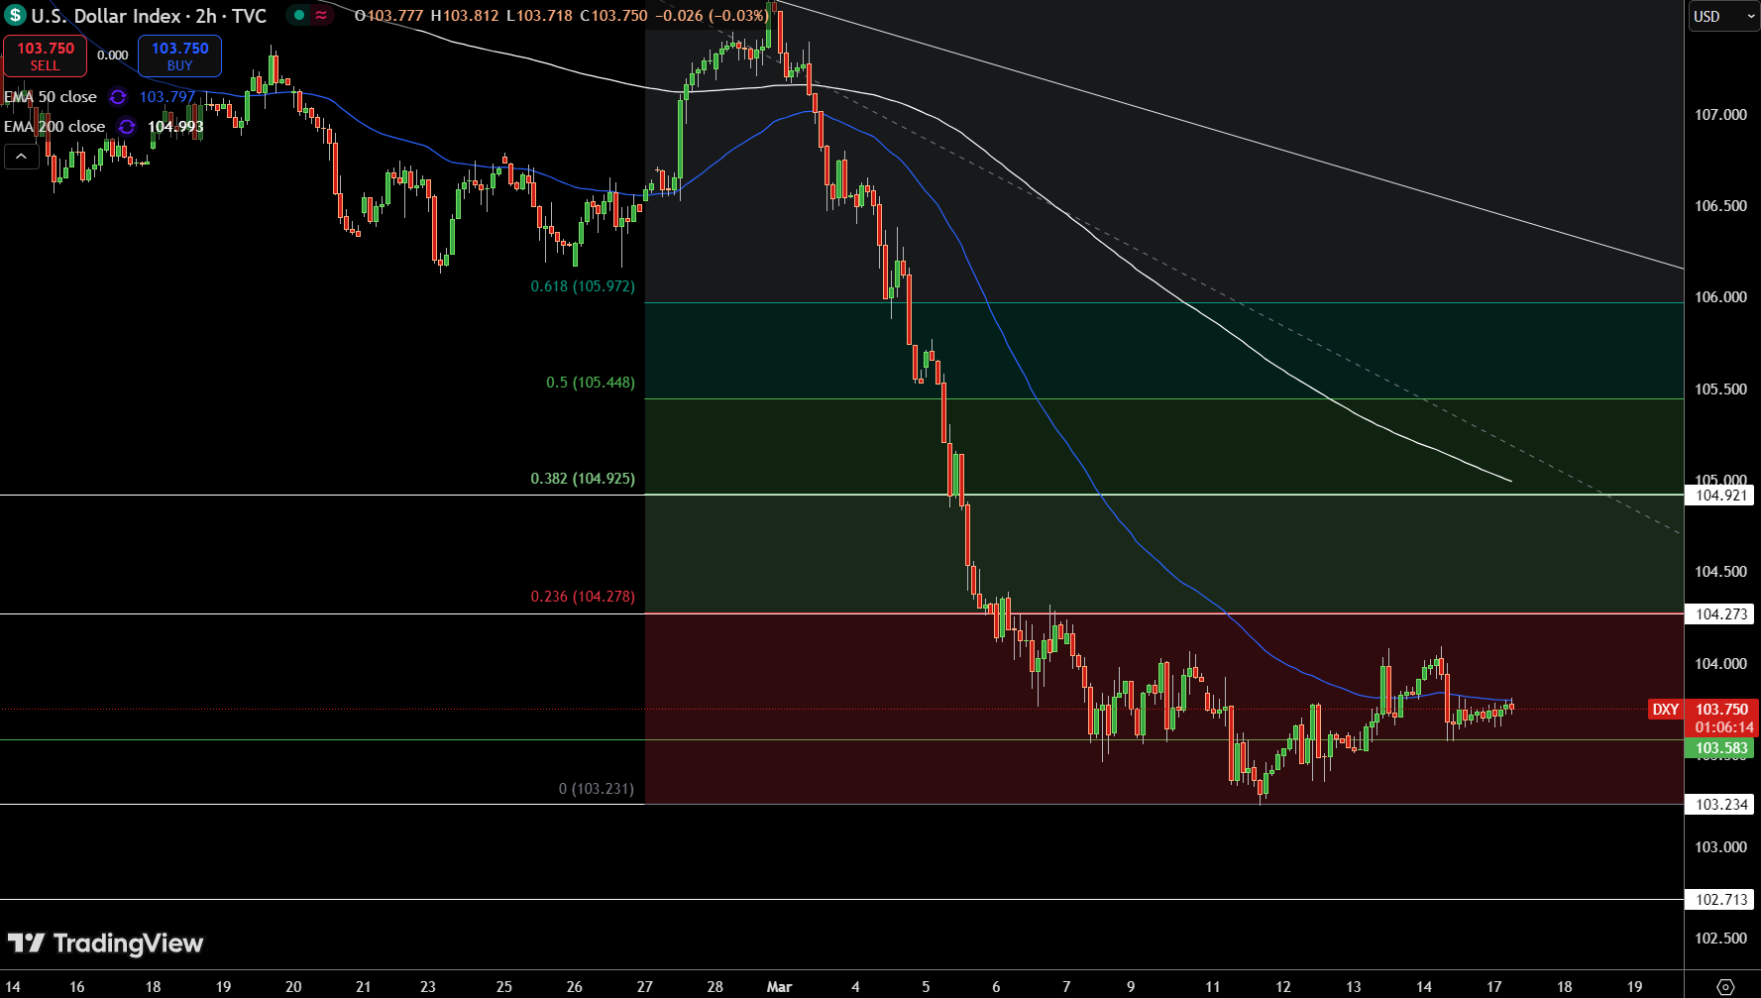Click the change value −0.026 (−0.03%)
Image resolution: width=1761 pixels, height=998 pixels.
tap(711, 16)
